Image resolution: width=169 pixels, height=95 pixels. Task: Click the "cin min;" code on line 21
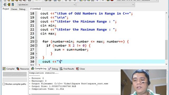[x=48, y=26]
